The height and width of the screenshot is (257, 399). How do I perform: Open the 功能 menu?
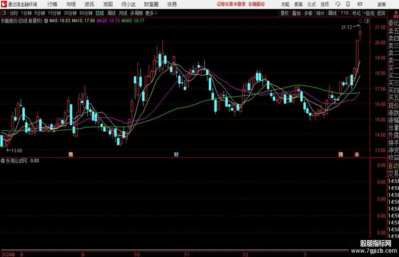(285, 4)
